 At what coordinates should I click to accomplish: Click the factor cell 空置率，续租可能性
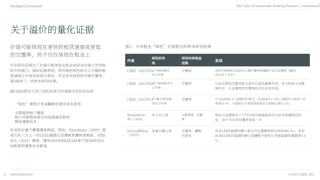(x=191, y=133)
